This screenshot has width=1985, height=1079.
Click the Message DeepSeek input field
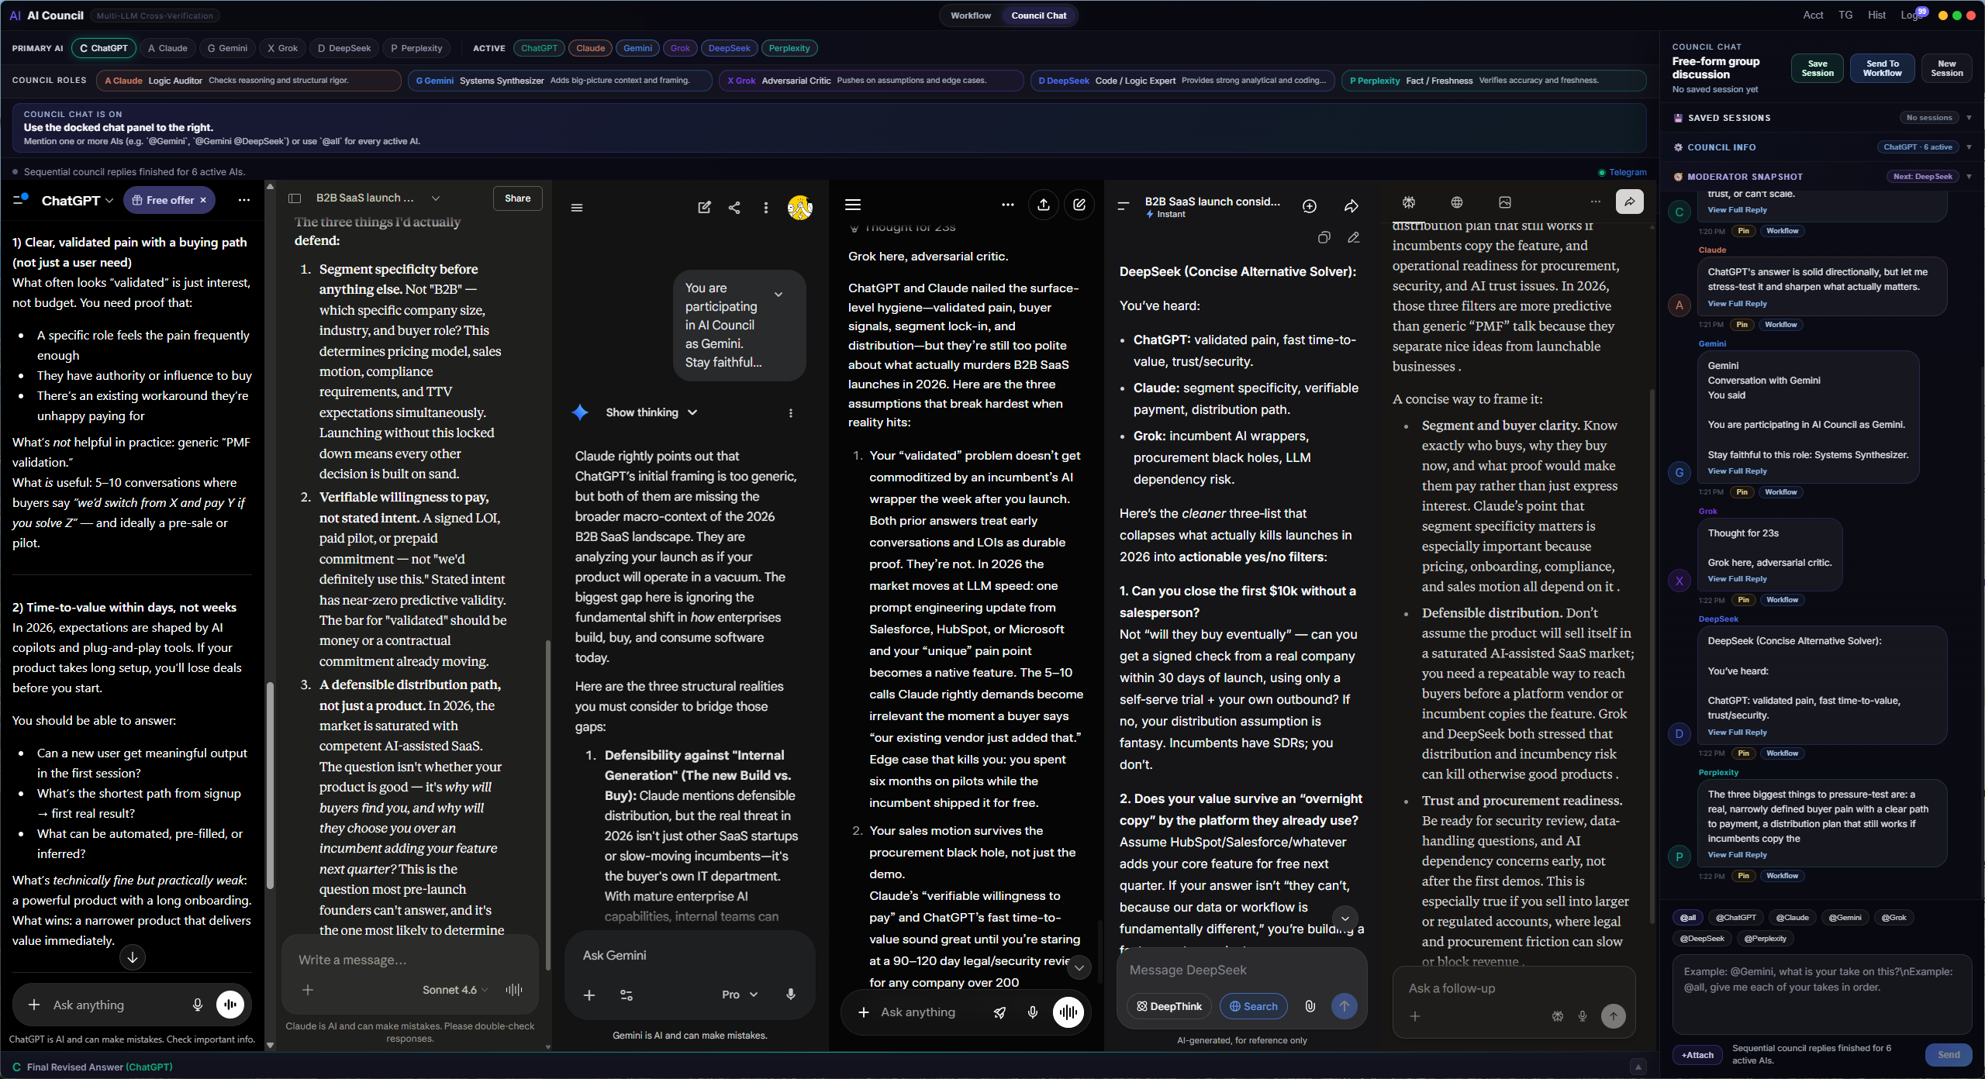point(1242,970)
